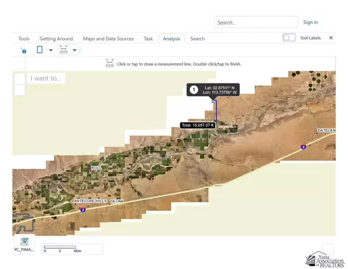
Task: Click the I-8 shield near Dateland
Action: (303, 146)
